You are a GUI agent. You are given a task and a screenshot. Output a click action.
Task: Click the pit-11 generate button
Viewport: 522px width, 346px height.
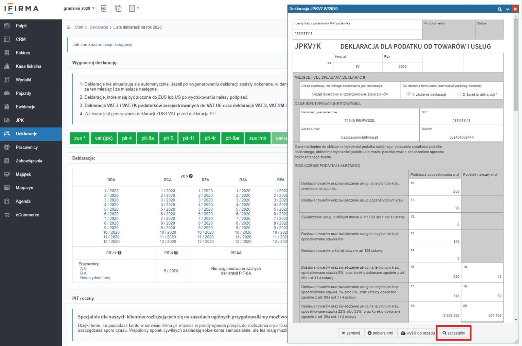[x=189, y=138]
